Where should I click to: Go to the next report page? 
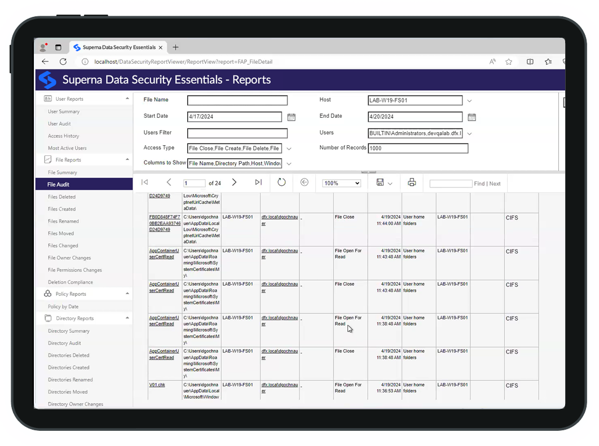[234, 182]
